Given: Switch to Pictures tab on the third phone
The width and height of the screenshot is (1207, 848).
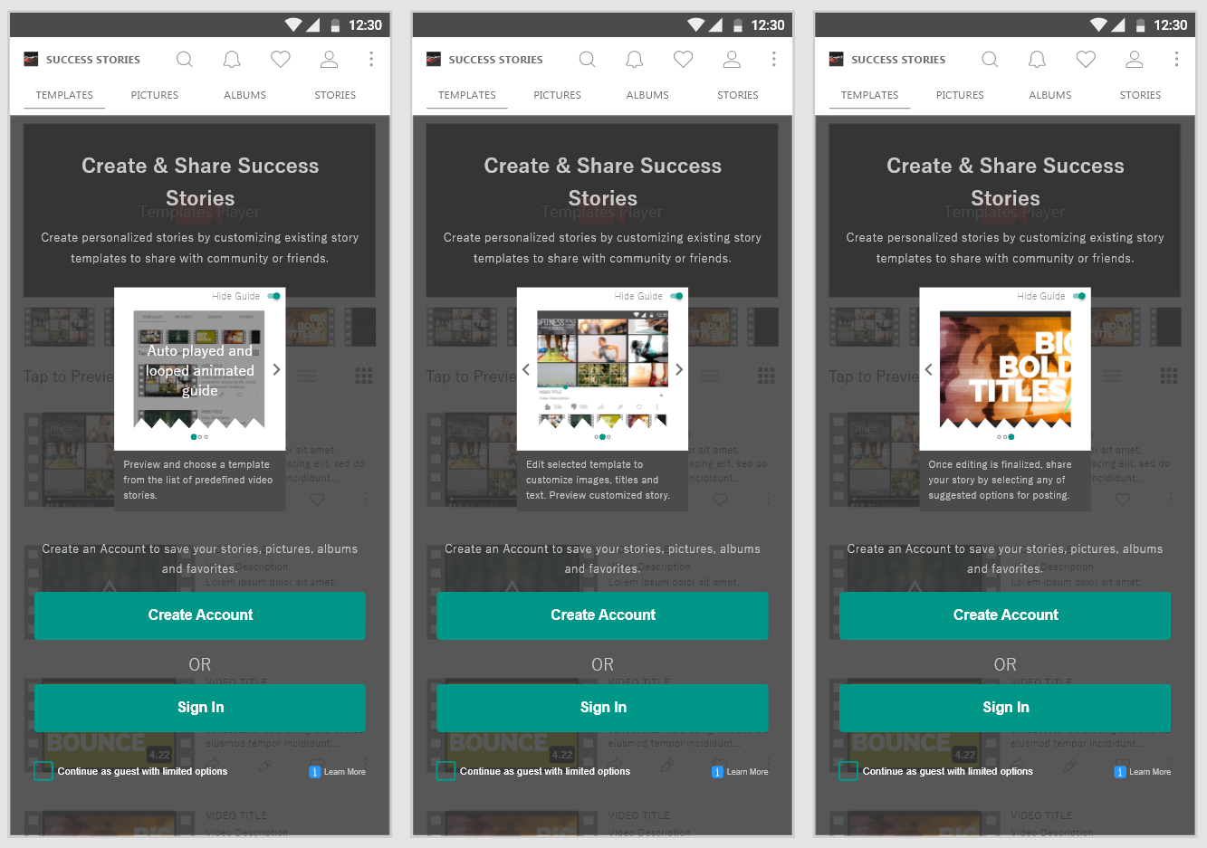Looking at the screenshot, I should tap(960, 95).
